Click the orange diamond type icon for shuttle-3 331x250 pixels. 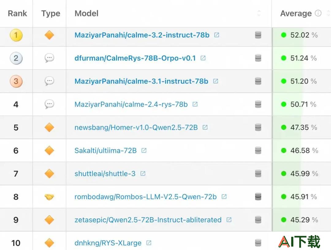[x=49, y=174]
